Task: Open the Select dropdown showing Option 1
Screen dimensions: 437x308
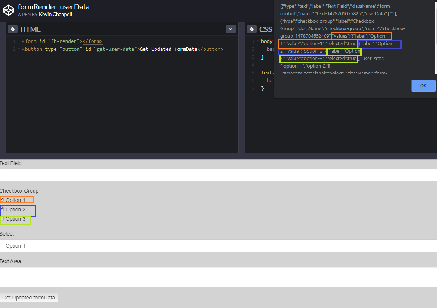Action: coord(218,246)
